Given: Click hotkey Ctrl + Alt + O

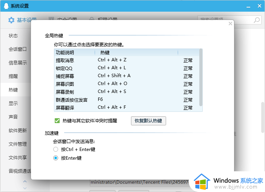Looking at the screenshot, I should pyautogui.click(x=112, y=84).
